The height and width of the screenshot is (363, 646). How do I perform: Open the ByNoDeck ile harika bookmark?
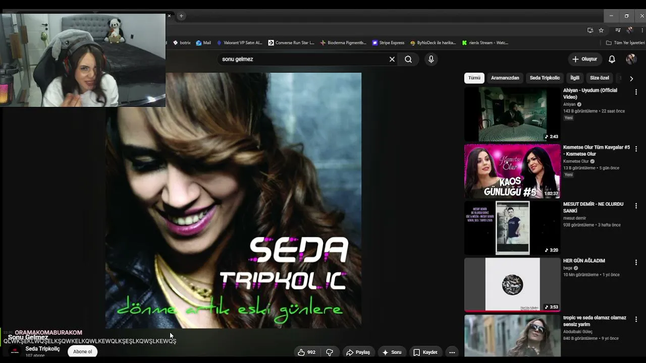[x=433, y=43]
